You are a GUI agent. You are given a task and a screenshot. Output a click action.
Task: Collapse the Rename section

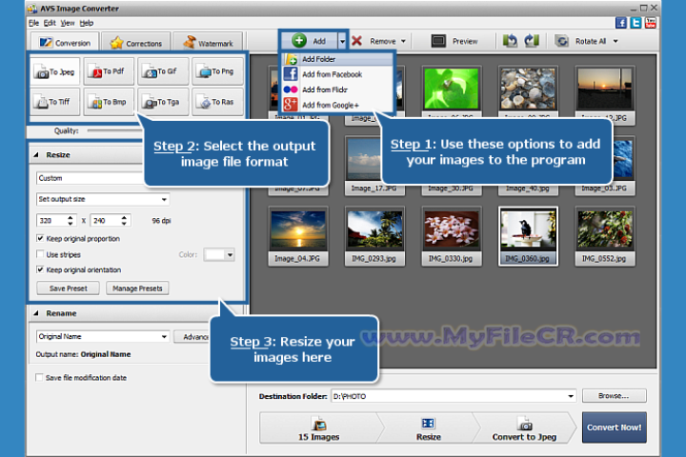pos(36,313)
